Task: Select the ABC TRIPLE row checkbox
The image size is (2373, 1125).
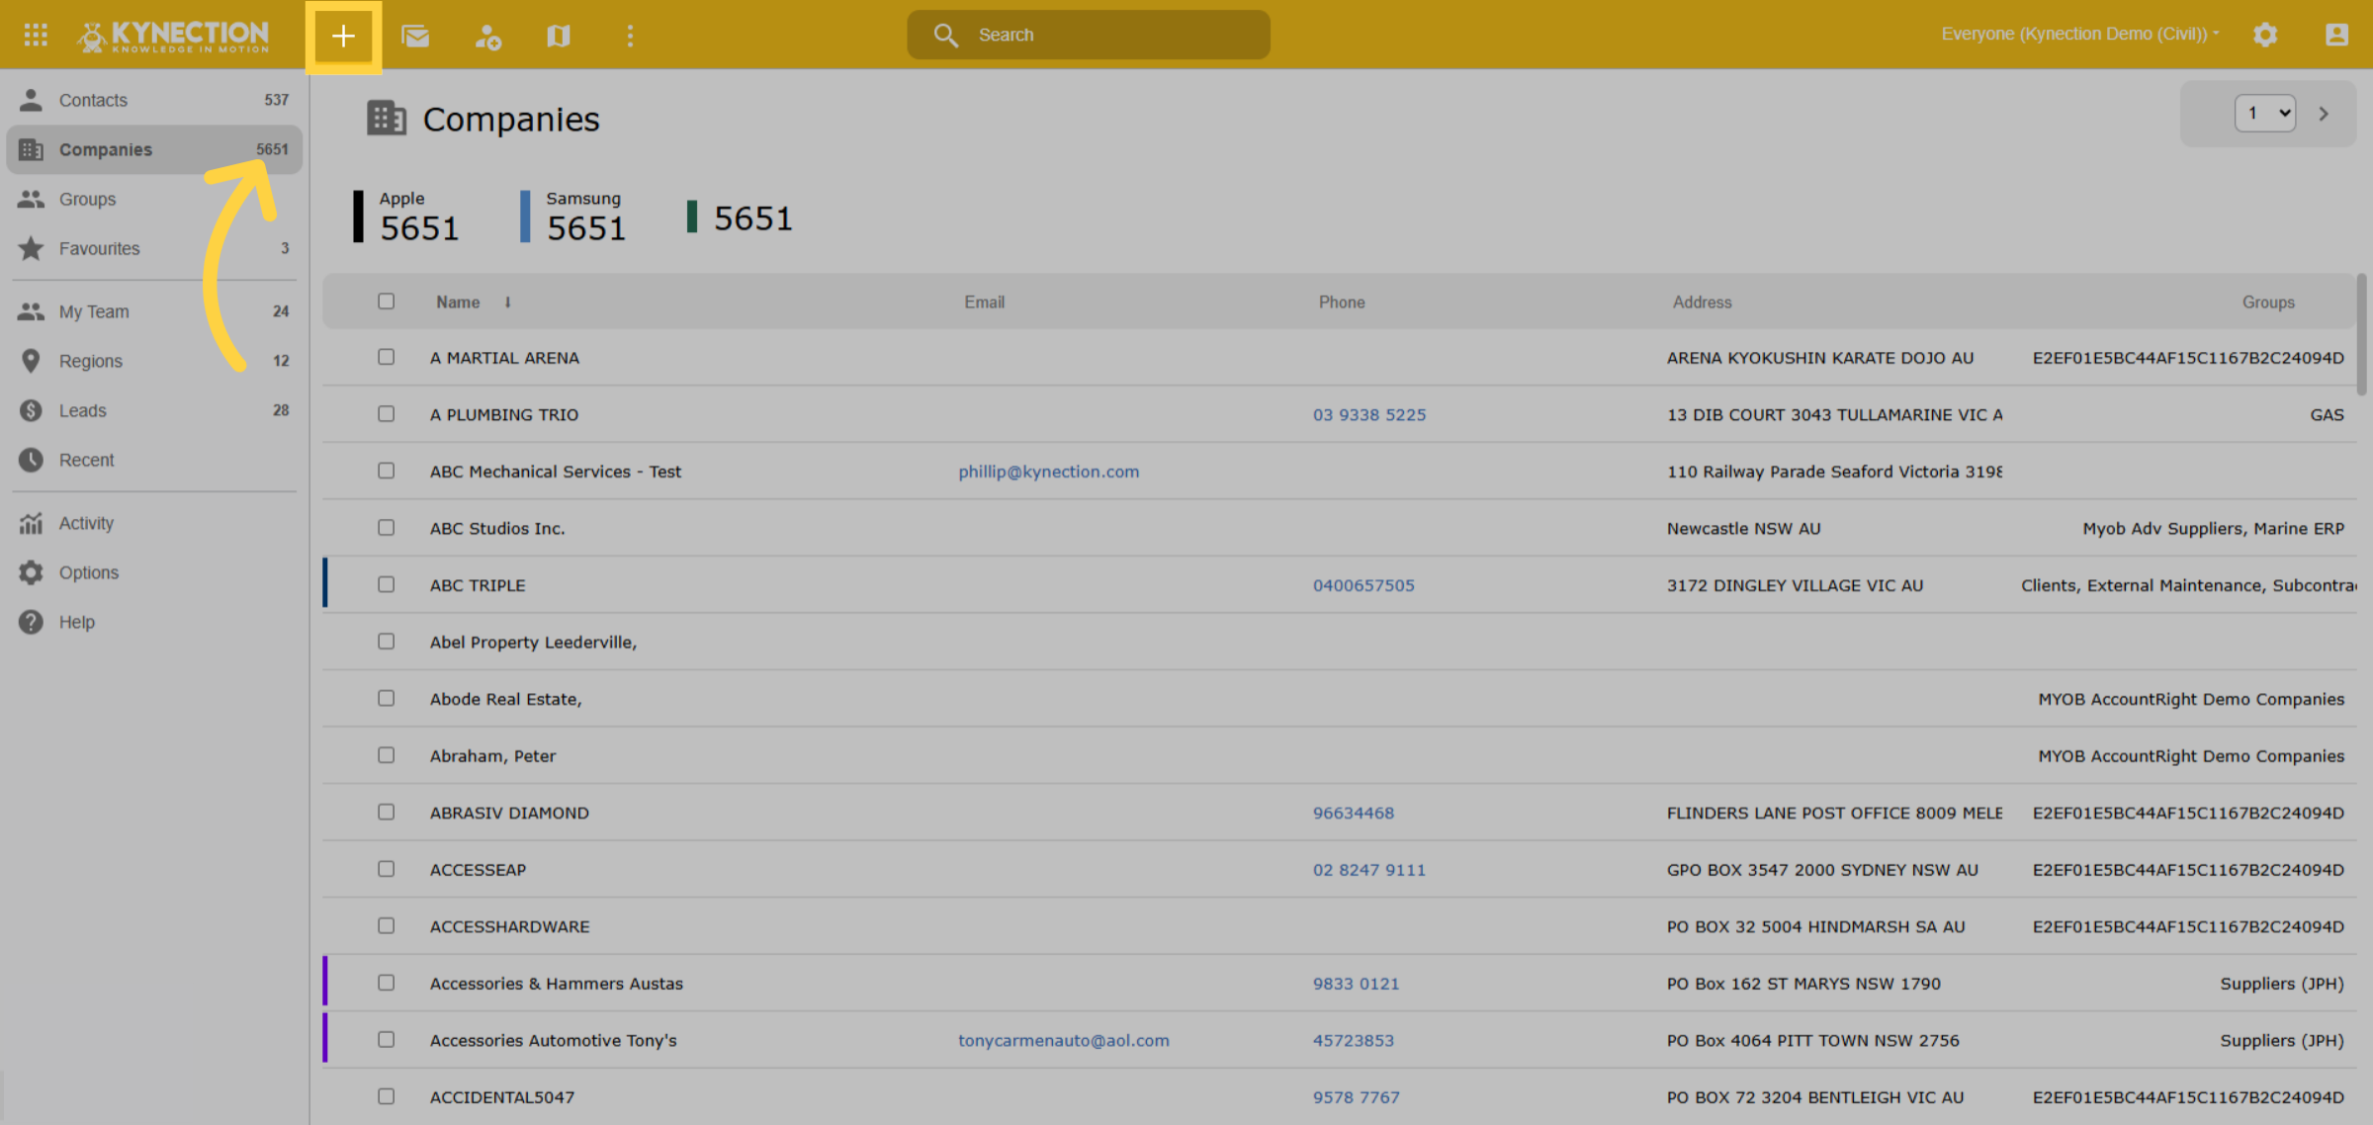Action: point(386,584)
